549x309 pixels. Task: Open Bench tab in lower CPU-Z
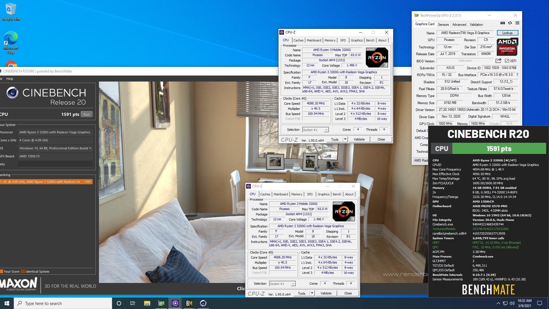(x=337, y=194)
